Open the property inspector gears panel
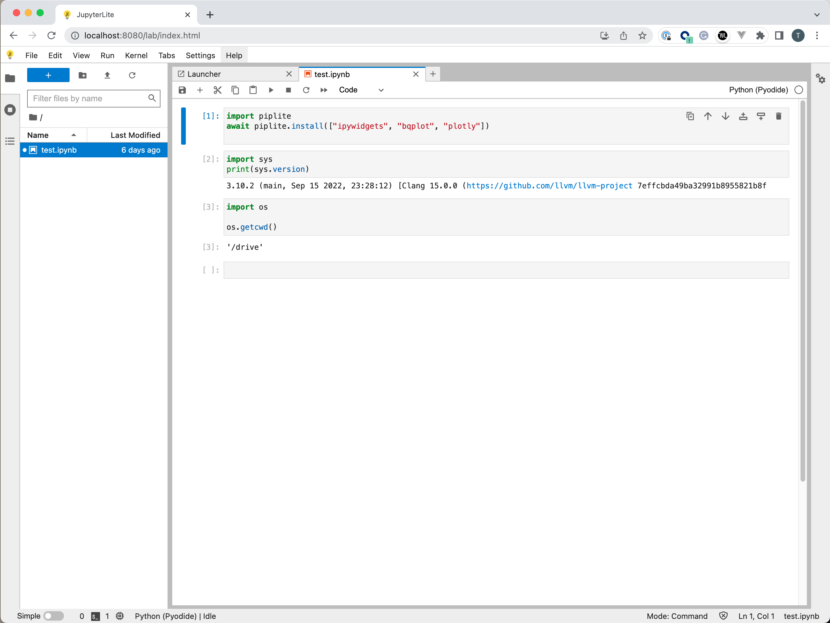This screenshot has width=830, height=623. (x=820, y=79)
